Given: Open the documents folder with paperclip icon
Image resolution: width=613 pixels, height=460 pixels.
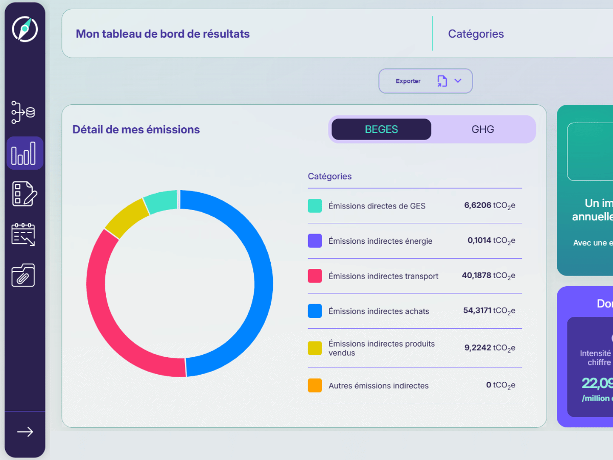Looking at the screenshot, I should coord(23,275).
